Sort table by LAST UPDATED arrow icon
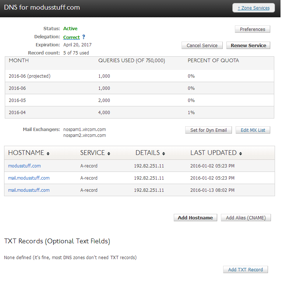Screen dimensions: 282x286 tap(240, 153)
